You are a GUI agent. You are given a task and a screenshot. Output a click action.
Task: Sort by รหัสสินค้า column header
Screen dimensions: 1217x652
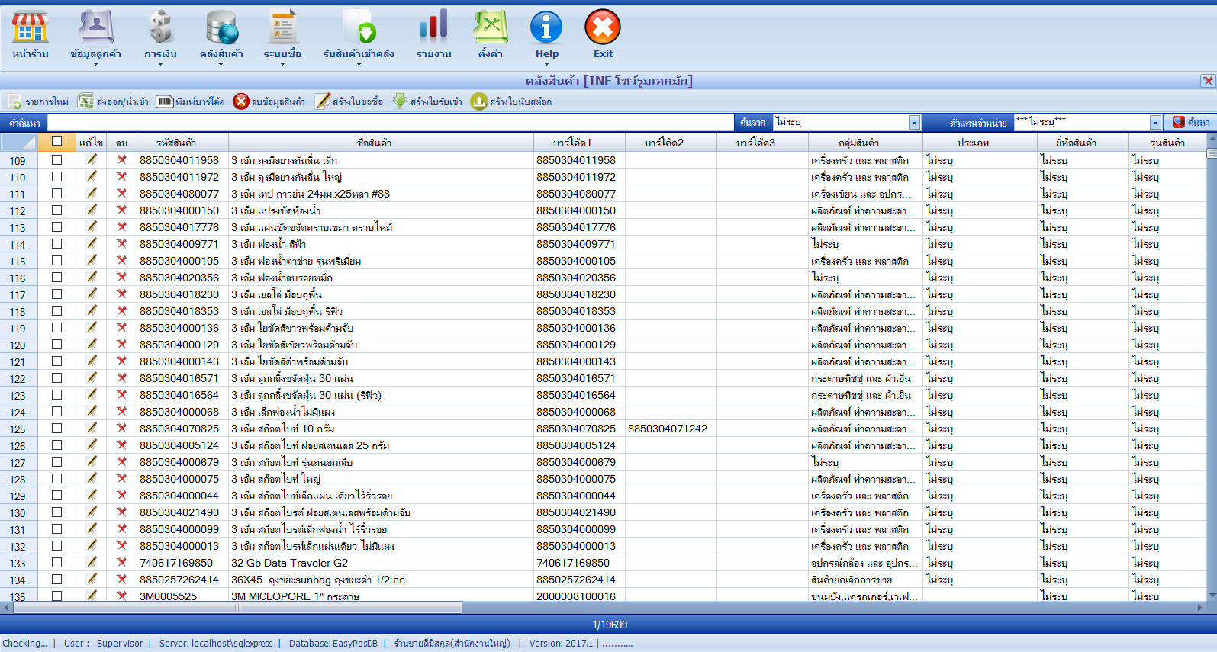pyautogui.click(x=182, y=143)
